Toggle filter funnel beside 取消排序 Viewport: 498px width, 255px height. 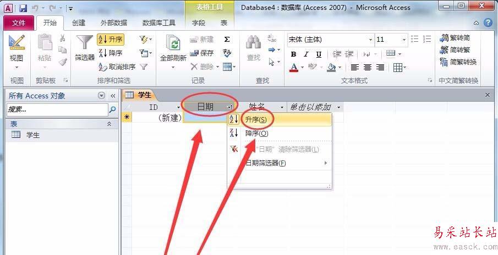144,66
